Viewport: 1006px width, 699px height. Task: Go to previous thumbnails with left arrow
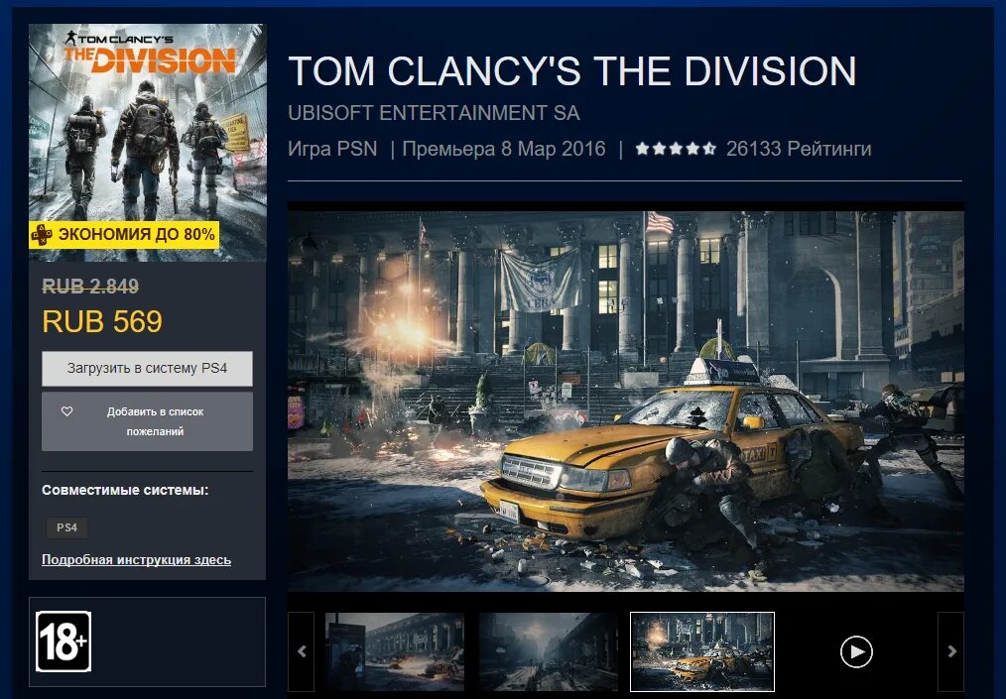pyautogui.click(x=302, y=651)
